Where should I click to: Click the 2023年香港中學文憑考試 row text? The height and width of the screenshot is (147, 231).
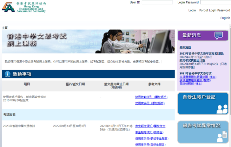19,126
